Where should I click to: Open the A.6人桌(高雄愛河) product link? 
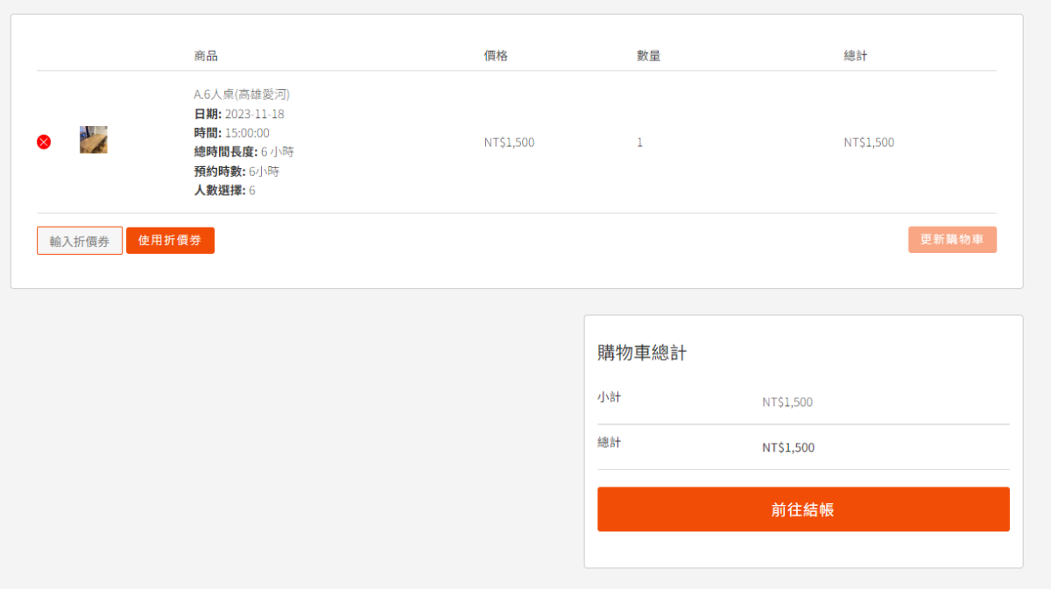[x=242, y=94]
